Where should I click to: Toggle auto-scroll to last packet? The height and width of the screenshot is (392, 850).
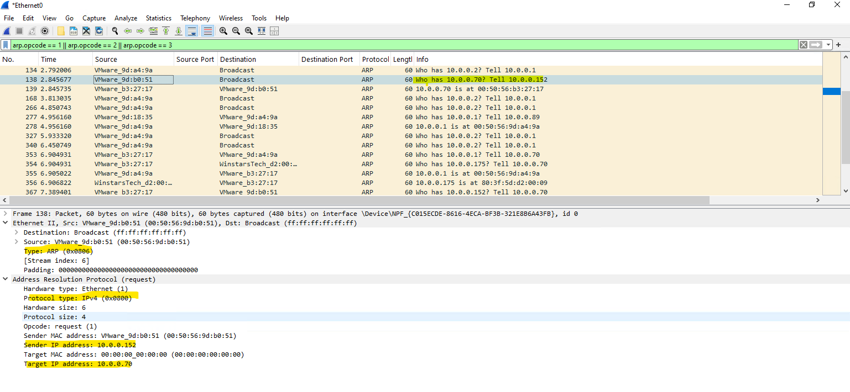point(191,31)
